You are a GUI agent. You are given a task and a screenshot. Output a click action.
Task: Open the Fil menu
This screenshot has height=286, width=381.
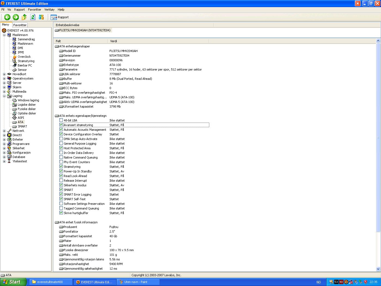3,10
